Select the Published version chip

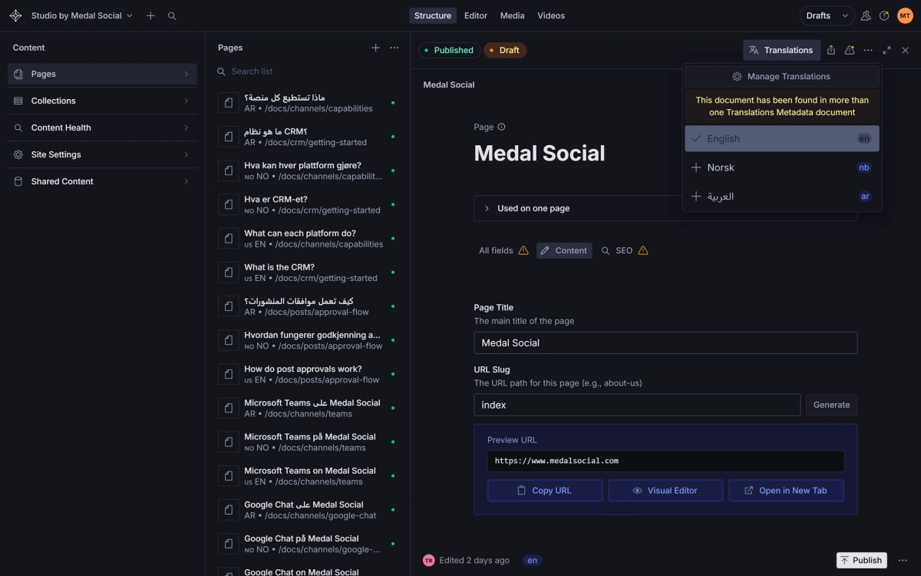[449, 50]
